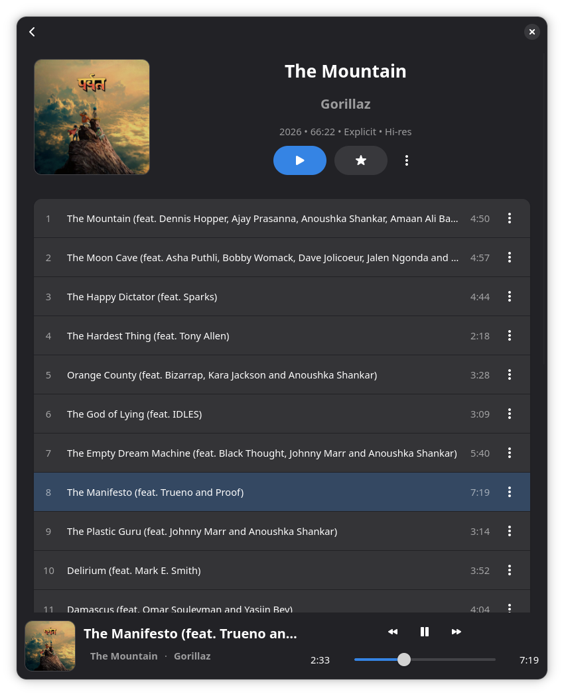The height and width of the screenshot is (696, 564).
Task: Click the small now-playing cover thumbnail
Action: coord(50,646)
